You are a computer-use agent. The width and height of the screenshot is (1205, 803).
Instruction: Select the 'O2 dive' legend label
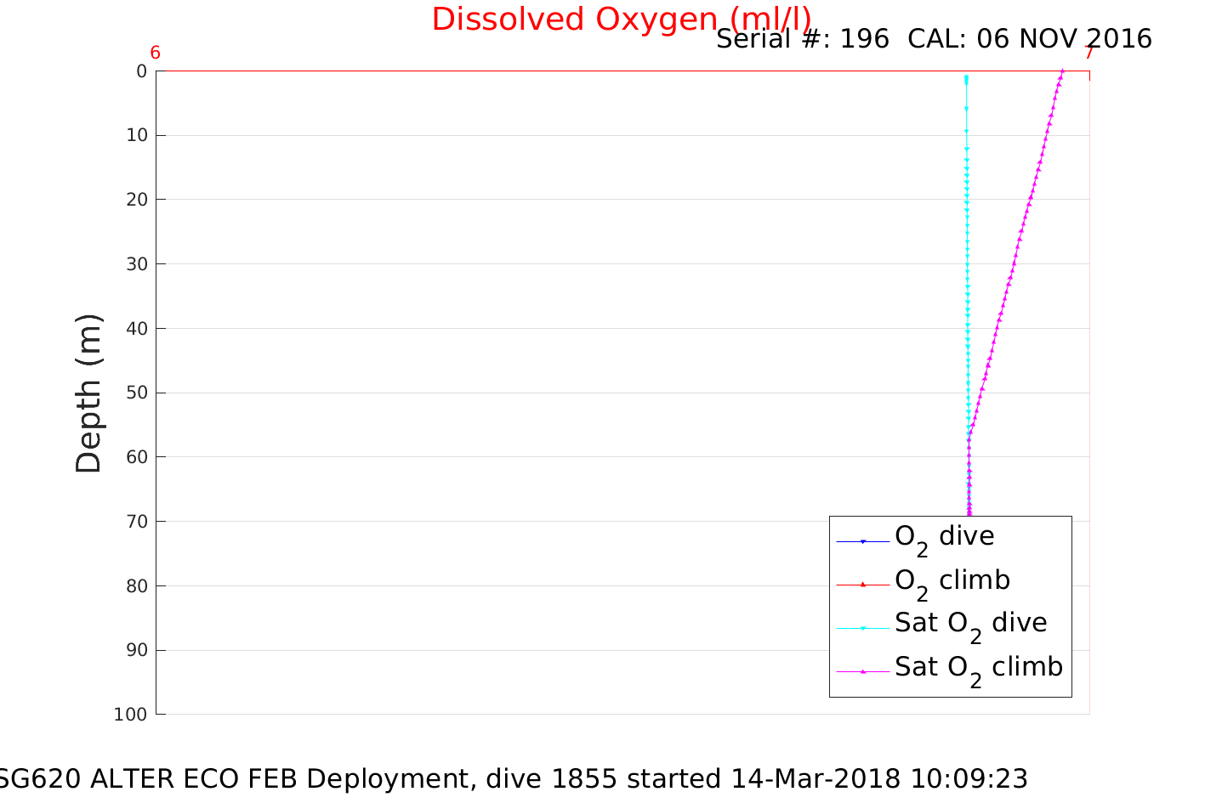[944, 537]
